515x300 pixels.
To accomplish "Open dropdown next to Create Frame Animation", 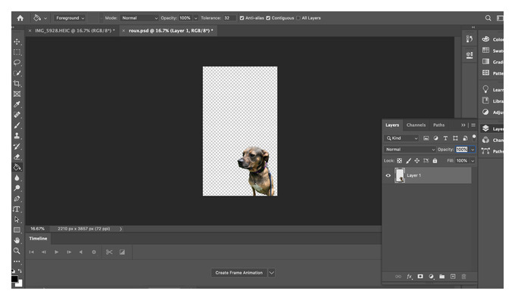I will (x=272, y=273).
